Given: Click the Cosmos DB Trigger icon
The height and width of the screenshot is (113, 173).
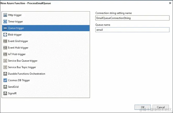Looking at the screenshot, I should point(5,80).
